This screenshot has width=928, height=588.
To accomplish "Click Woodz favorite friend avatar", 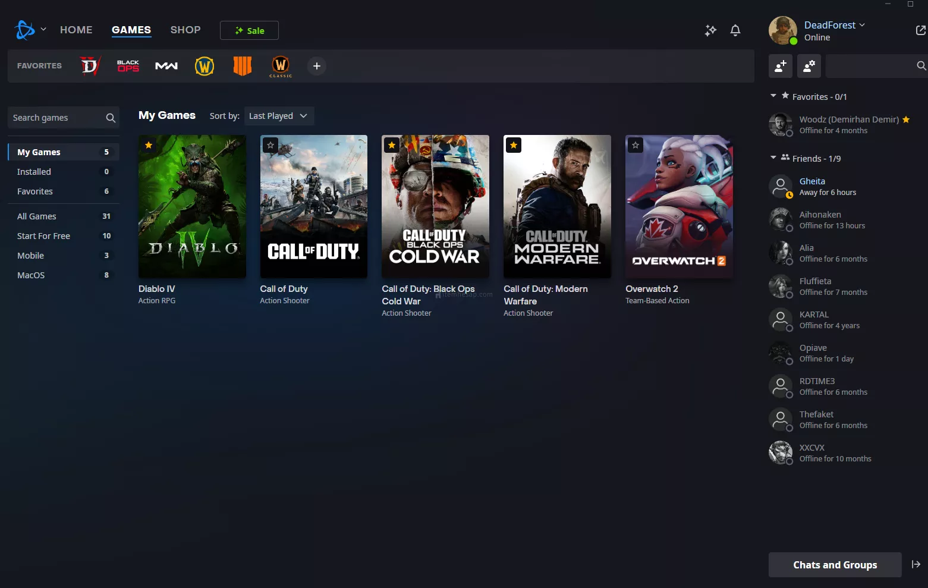I will [x=781, y=124].
